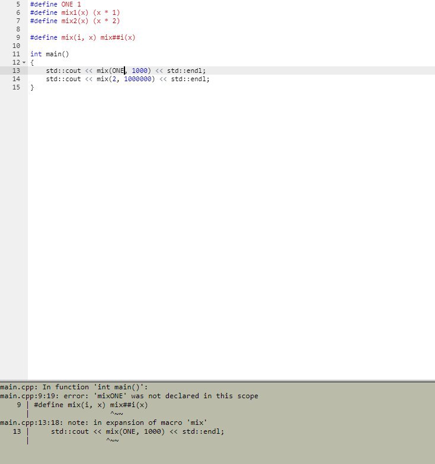Place cursor on 'main()' function name

[57, 54]
